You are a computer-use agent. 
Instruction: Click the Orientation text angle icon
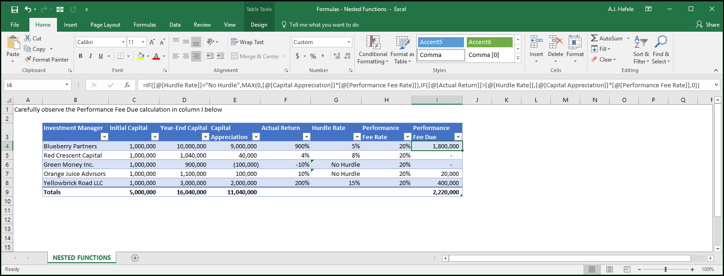click(210, 42)
